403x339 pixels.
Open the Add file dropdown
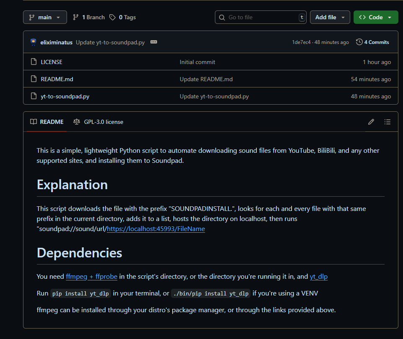[x=330, y=17]
